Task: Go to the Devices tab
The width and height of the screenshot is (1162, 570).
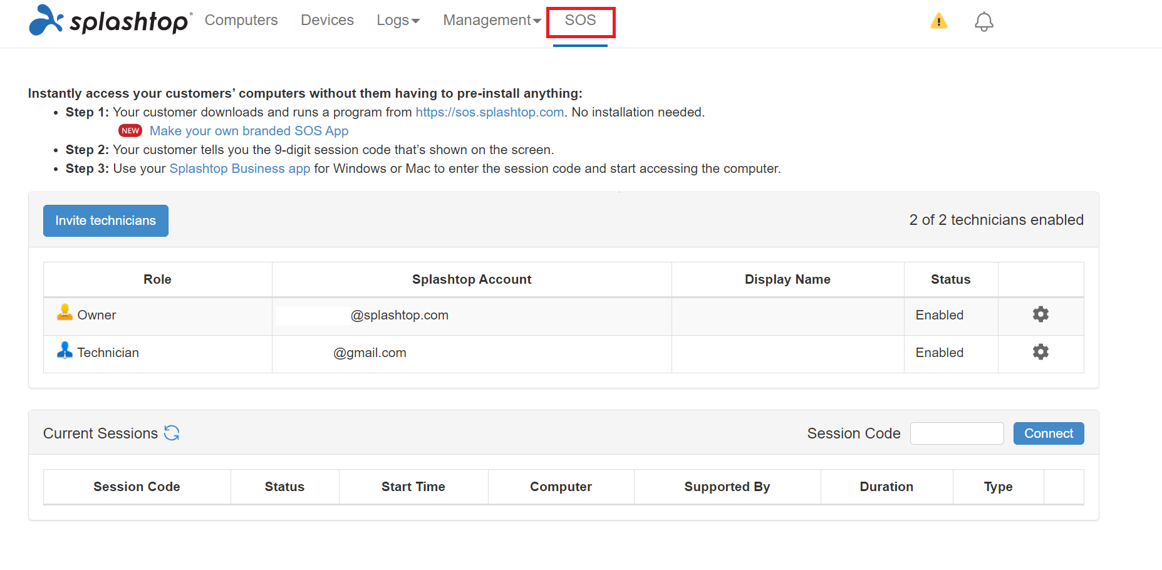Action: [327, 20]
